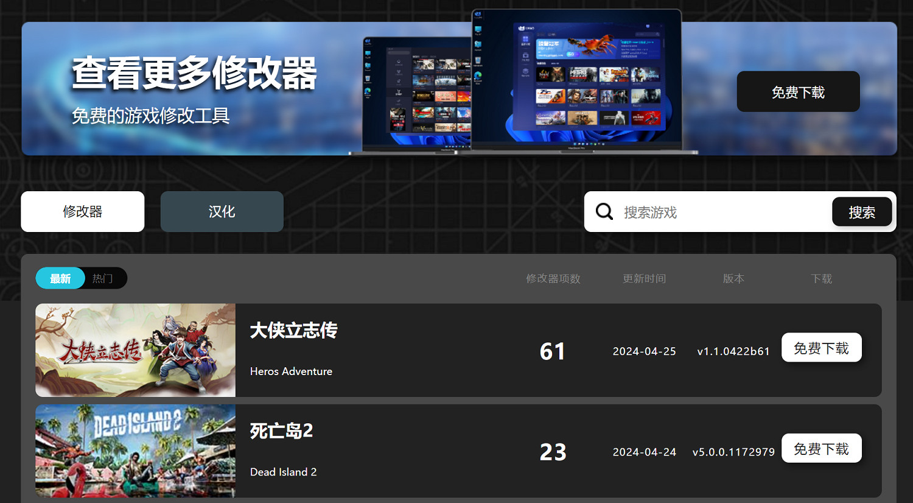Click the 查看更多修改器 banner headline
This screenshot has width=913, height=503.
tap(194, 73)
